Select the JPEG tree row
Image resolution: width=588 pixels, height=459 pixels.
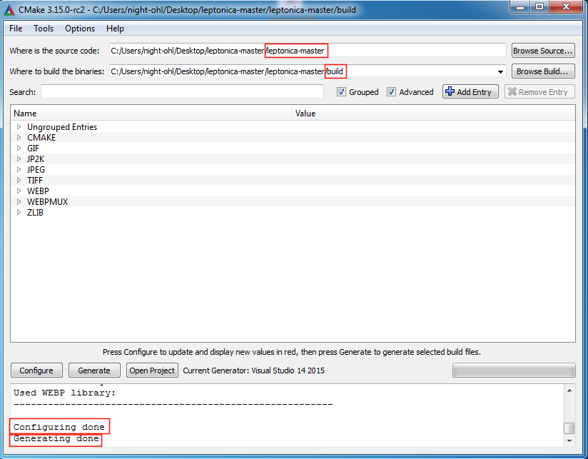pyautogui.click(x=293, y=169)
